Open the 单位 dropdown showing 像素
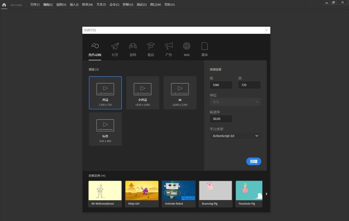Viewport: 349px width, 221px height. (x=235, y=102)
